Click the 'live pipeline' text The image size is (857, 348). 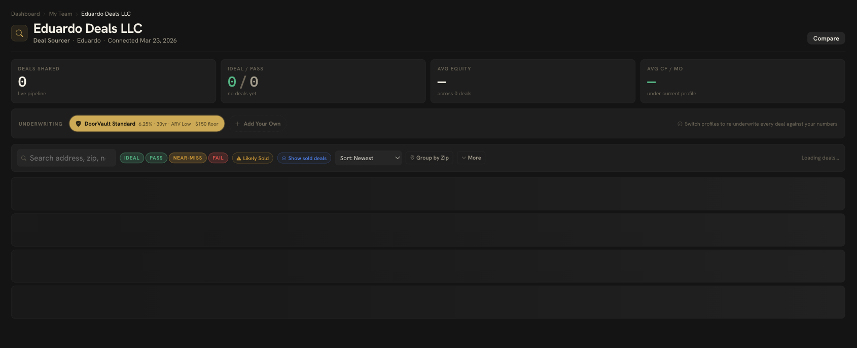[32, 94]
